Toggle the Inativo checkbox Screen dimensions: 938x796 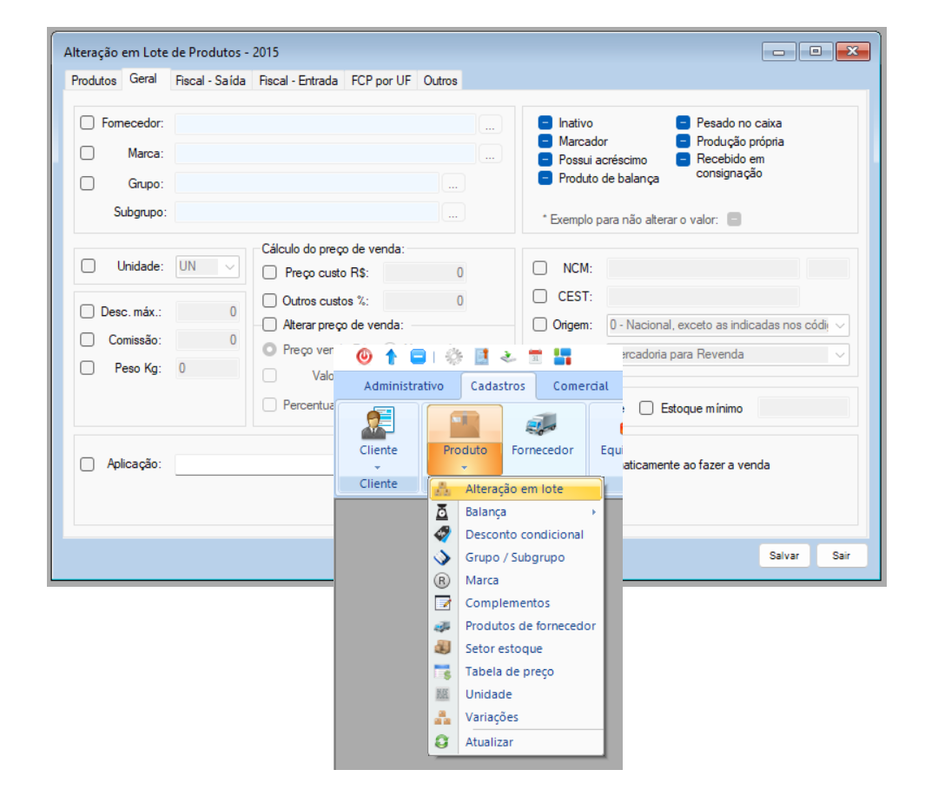(x=545, y=123)
